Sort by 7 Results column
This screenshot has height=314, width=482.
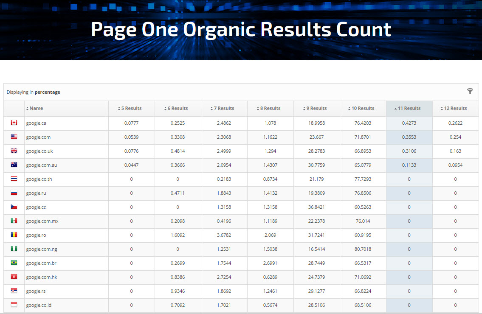point(222,108)
